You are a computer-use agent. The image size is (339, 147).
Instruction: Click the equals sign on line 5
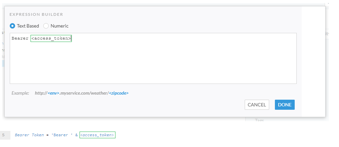[x=48, y=135]
